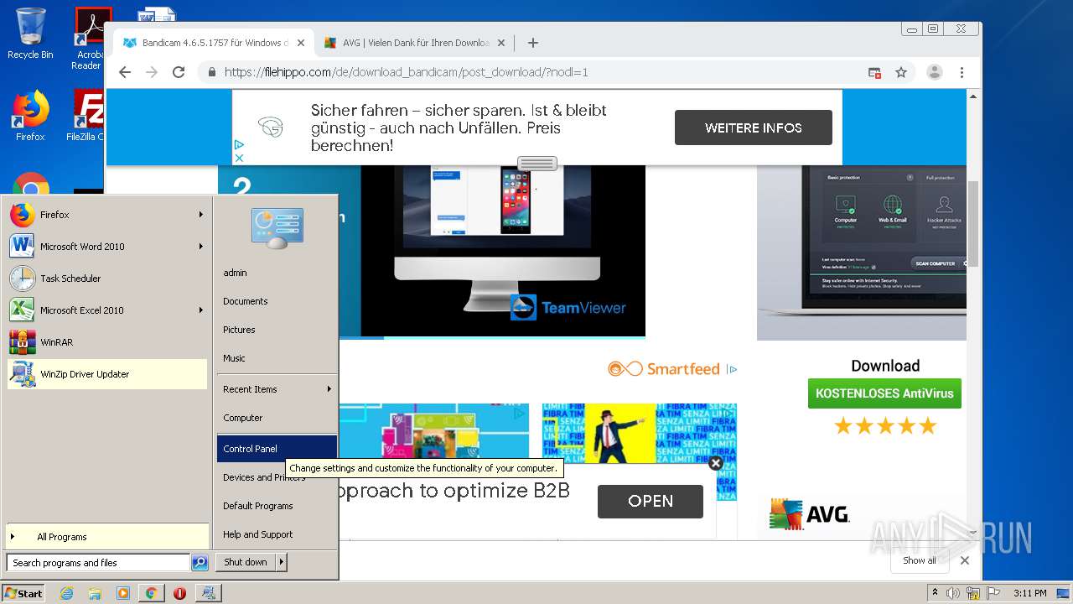The height and width of the screenshot is (604, 1073).
Task: Click the Action Center flag tray icon
Action: pos(993,593)
